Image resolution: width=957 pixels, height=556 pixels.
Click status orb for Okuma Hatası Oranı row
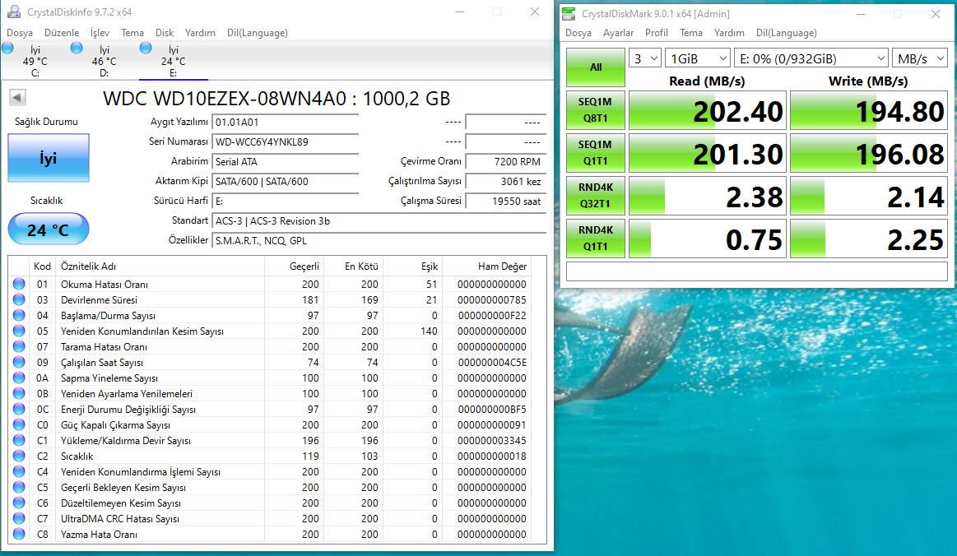(19, 285)
